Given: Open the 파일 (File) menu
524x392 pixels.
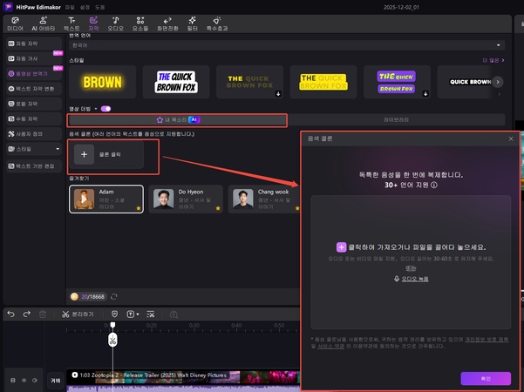Looking at the screenshot, I should (70, 7).
